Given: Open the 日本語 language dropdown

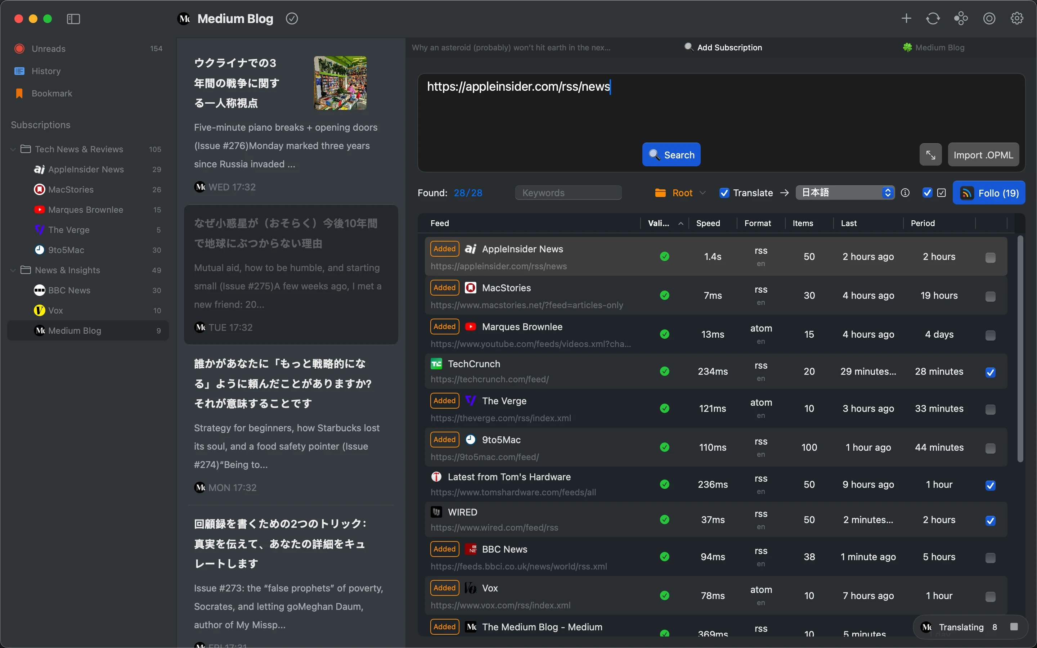Looking at the screenshot, I should pyautogui.click(x=845, y=193).
